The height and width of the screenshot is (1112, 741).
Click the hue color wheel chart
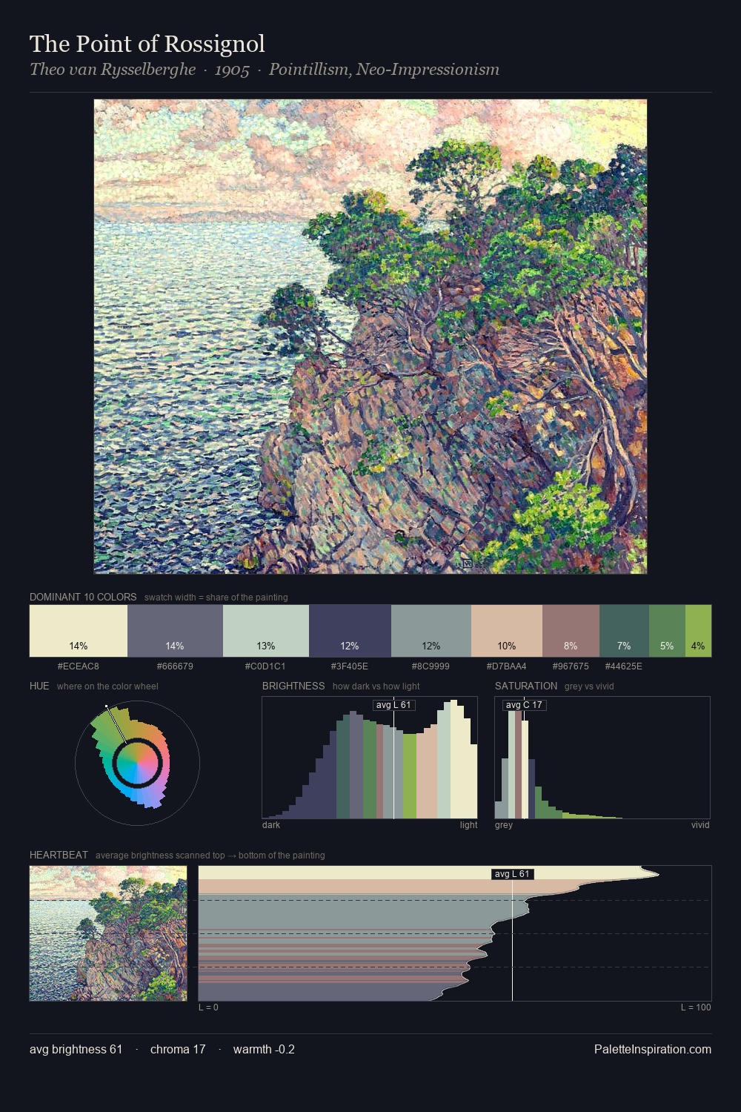tap(137, 763)
